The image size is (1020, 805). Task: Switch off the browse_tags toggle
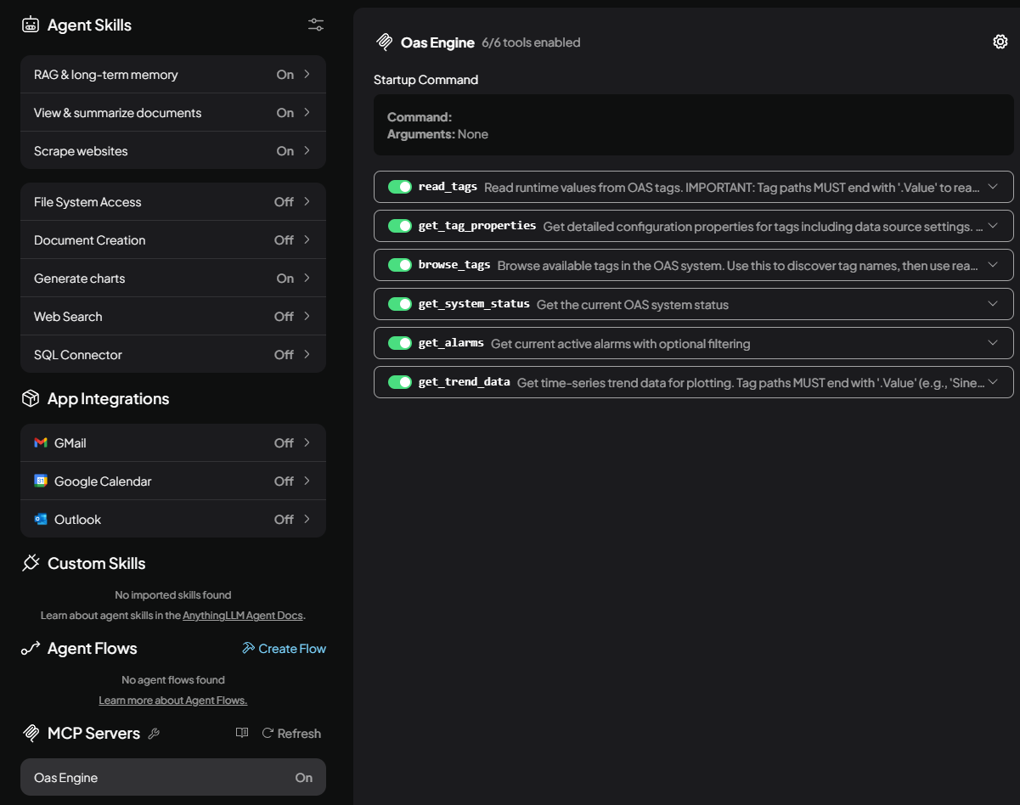(400, 265)
